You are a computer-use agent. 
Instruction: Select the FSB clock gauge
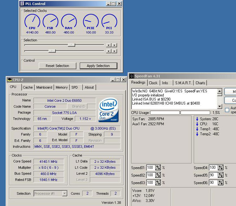(50, 21)
